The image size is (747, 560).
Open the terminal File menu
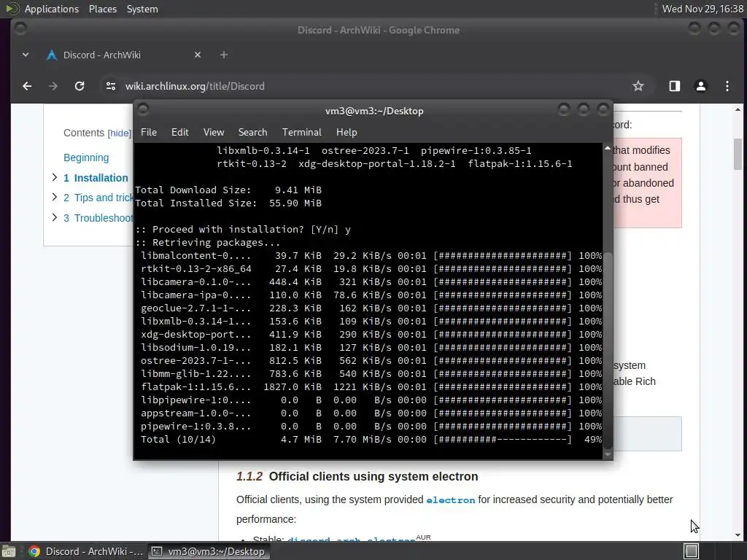(149, 133)
